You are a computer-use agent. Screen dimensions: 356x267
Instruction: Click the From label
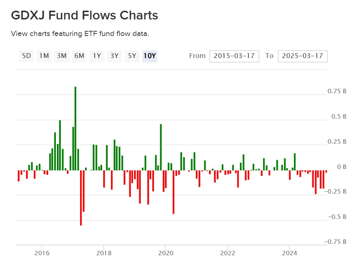click(197, 56)
